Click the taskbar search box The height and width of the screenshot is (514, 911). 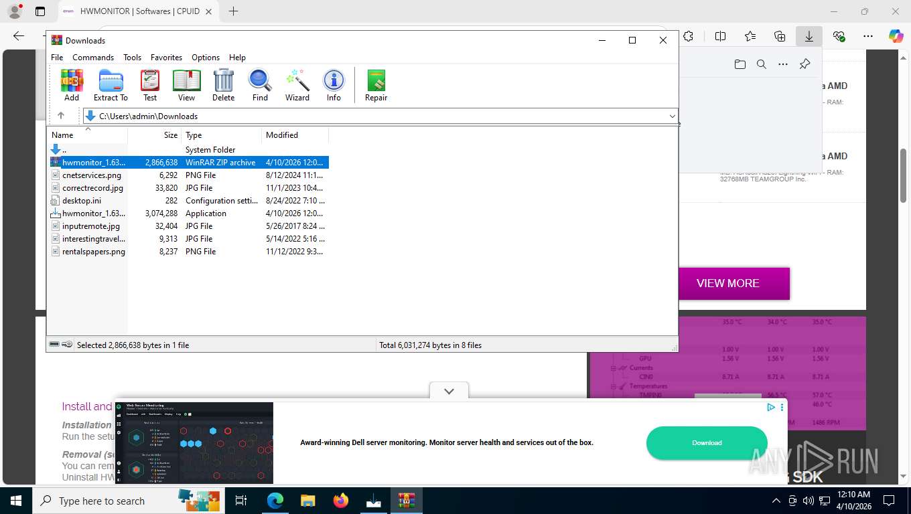[127, 501]
